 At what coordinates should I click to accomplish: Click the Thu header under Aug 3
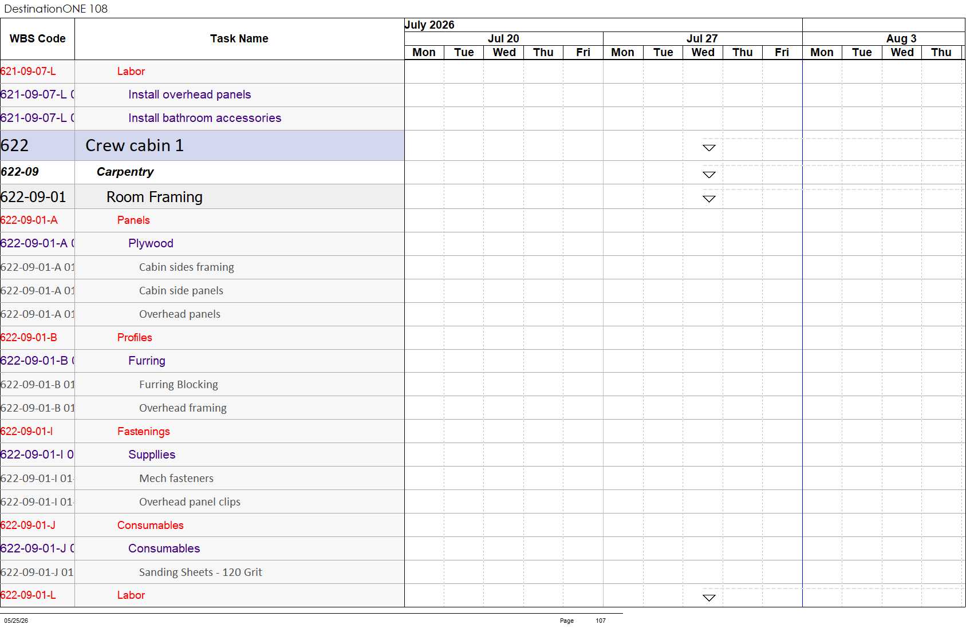coord(941,52)
